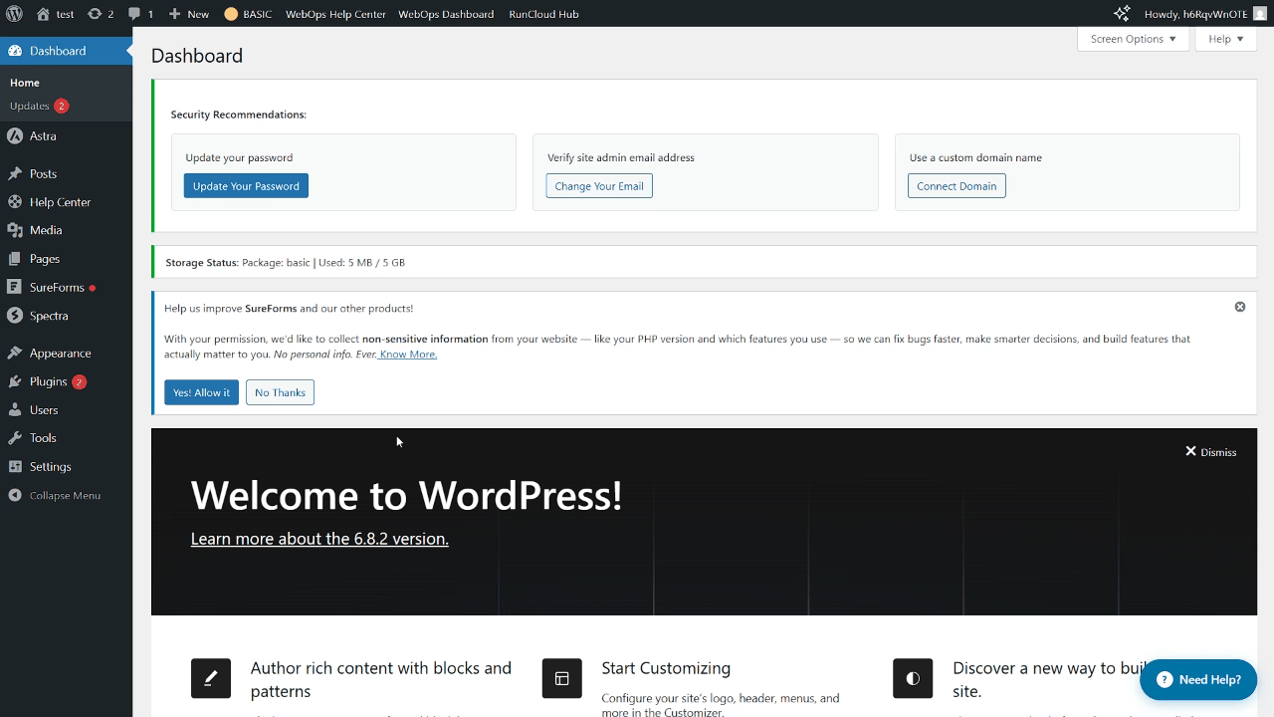The image size is (1274, 717).
Task: Click the Connect Domain button
Action: [x=956, y=186]
